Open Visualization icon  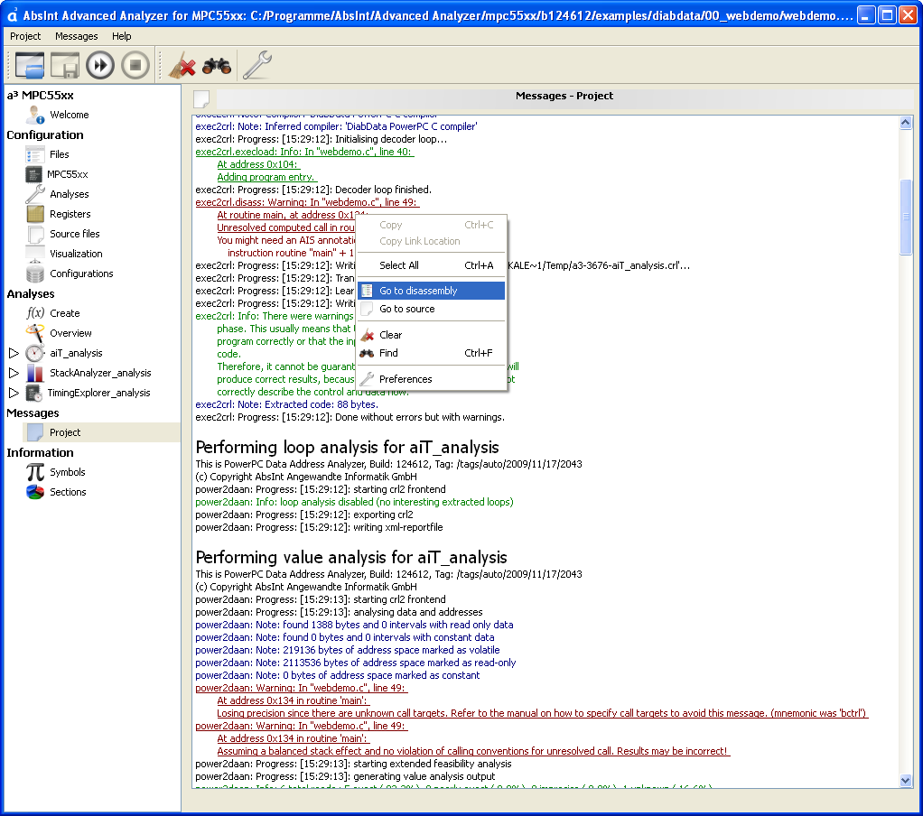pos(35,255)
